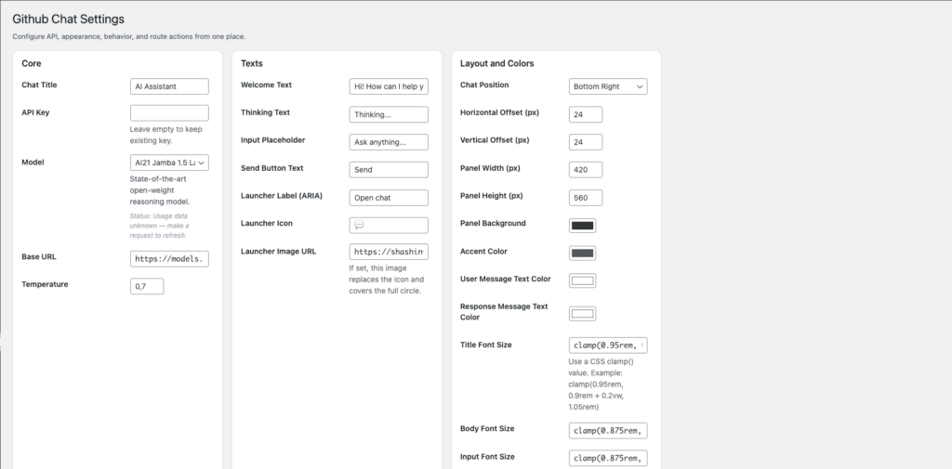Click the Chat Position label
This screenshot has height=469, width=952.
(x=484, y=85)
